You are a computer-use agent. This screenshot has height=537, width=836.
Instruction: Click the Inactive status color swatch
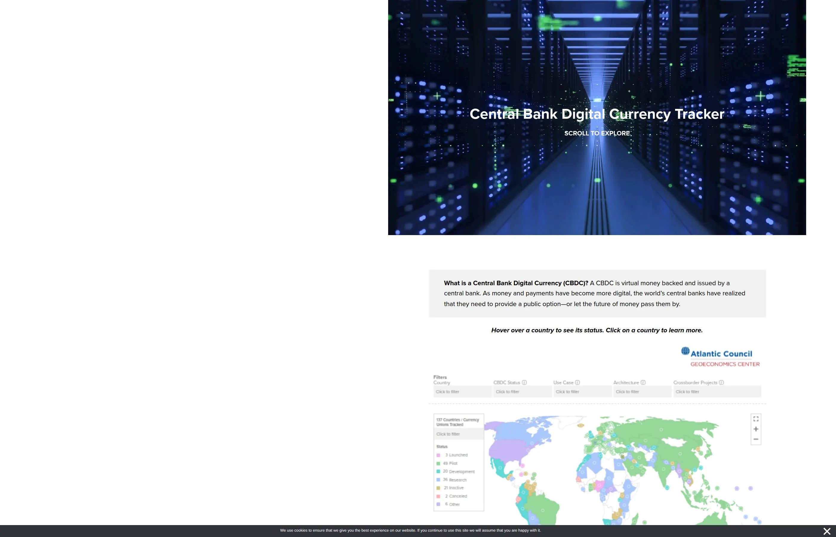coord(438,488)
